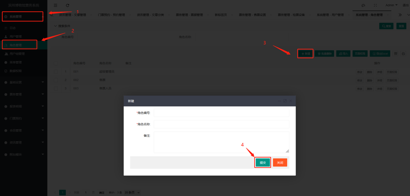Click the refresh icon in top bar

67,5
